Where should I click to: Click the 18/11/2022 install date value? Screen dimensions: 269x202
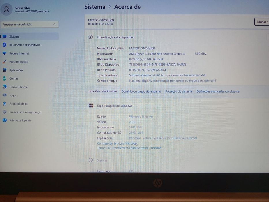(136, 127)
